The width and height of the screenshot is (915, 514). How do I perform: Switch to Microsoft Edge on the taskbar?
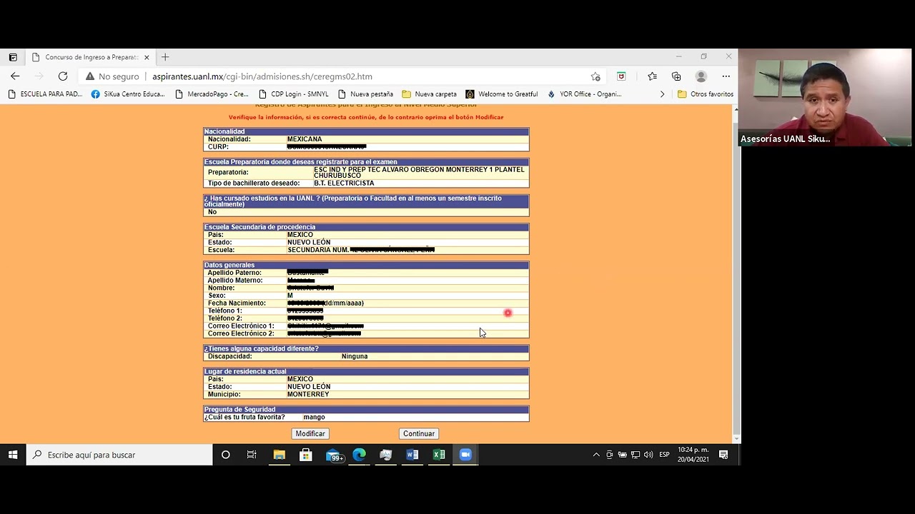359,455
